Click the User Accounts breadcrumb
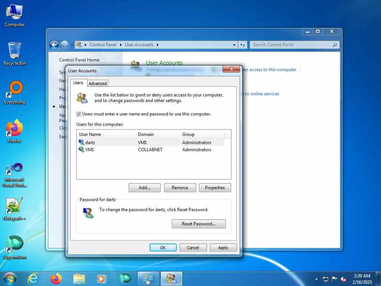This screenshot has height=286, width=381. (139, 45)
